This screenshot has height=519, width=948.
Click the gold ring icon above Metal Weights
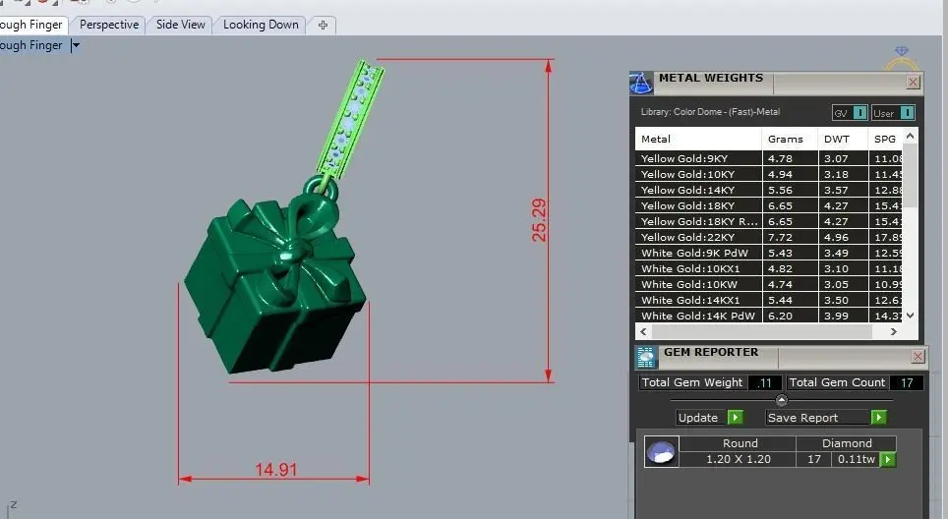902,59
